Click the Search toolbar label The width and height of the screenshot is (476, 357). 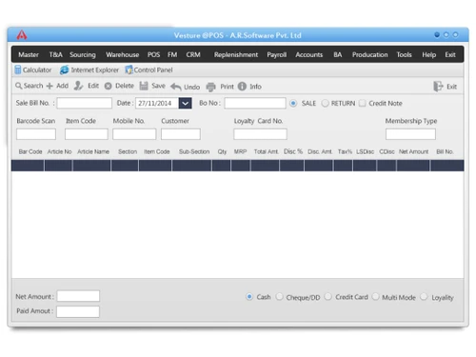33,86
